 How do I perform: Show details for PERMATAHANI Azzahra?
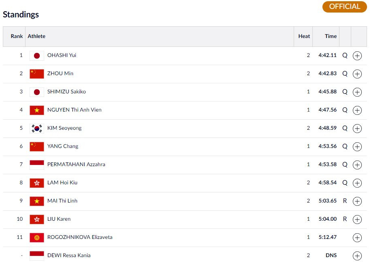357,165
